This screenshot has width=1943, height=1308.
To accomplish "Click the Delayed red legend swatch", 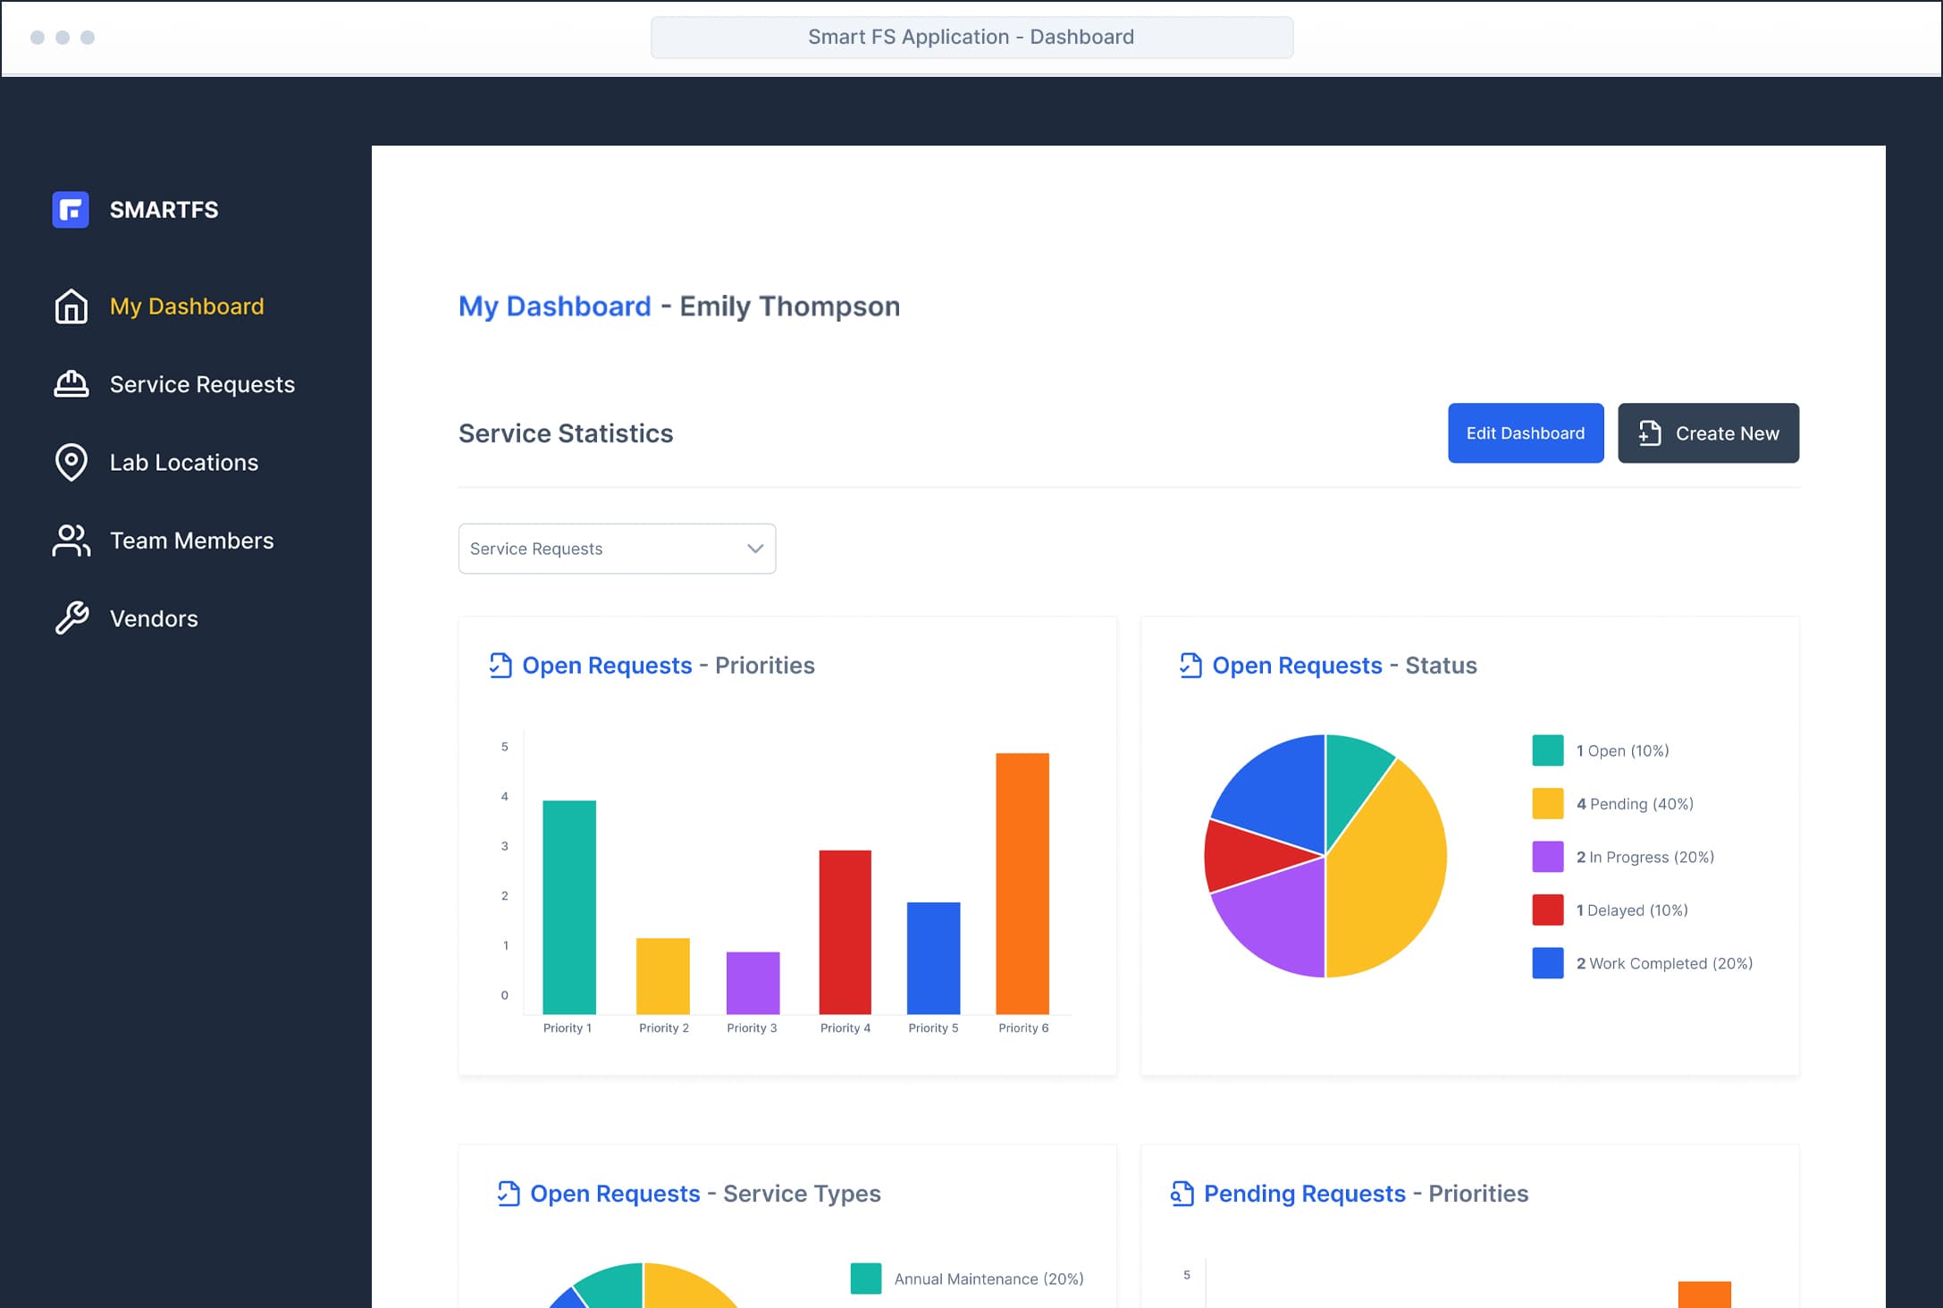I will 1547,910.
